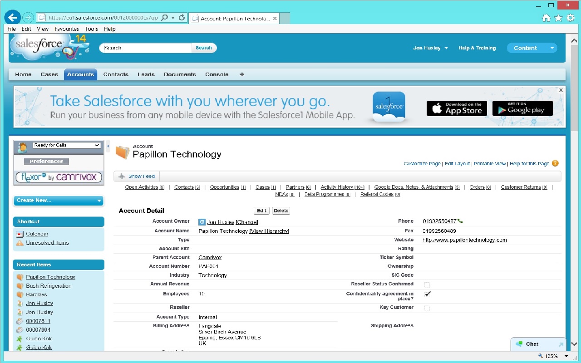Open the Camrivox parent account link
This screenshot has height=363, width=581.
tap(210, 257)
